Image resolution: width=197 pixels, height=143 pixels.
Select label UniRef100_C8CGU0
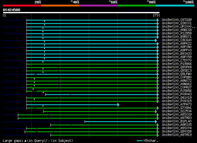pyautogui.click(x=177, y=40)
